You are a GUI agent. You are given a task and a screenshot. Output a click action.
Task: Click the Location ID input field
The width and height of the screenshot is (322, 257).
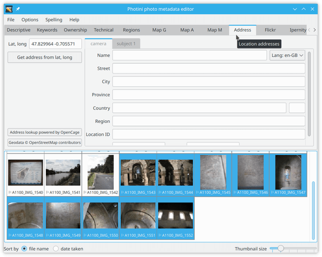[208, 134]
